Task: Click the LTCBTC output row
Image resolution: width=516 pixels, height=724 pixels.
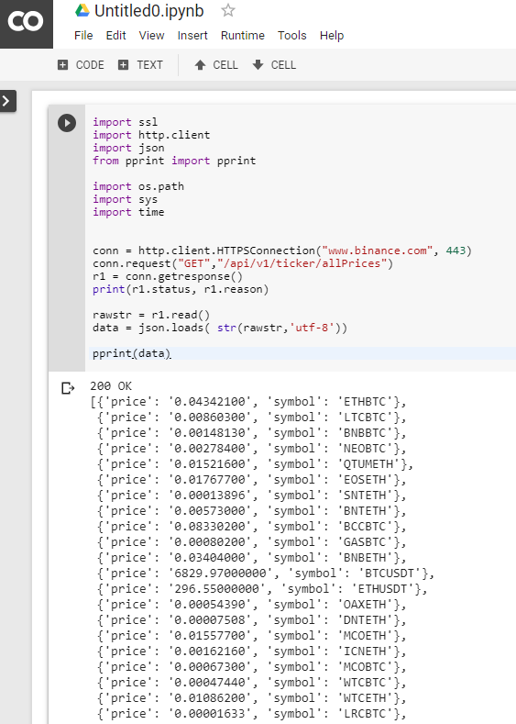Action: (252, 418)
